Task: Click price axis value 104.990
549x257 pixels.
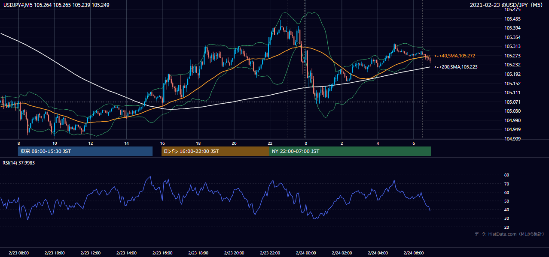Action: [512, 120]
